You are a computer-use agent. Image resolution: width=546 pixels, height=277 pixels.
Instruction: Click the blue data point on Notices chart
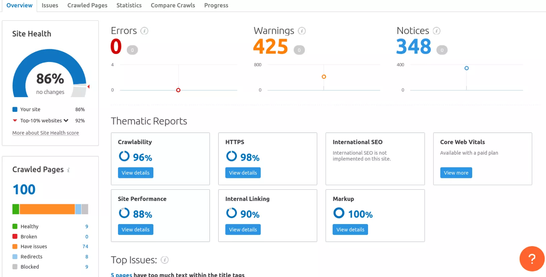point(466,68)
